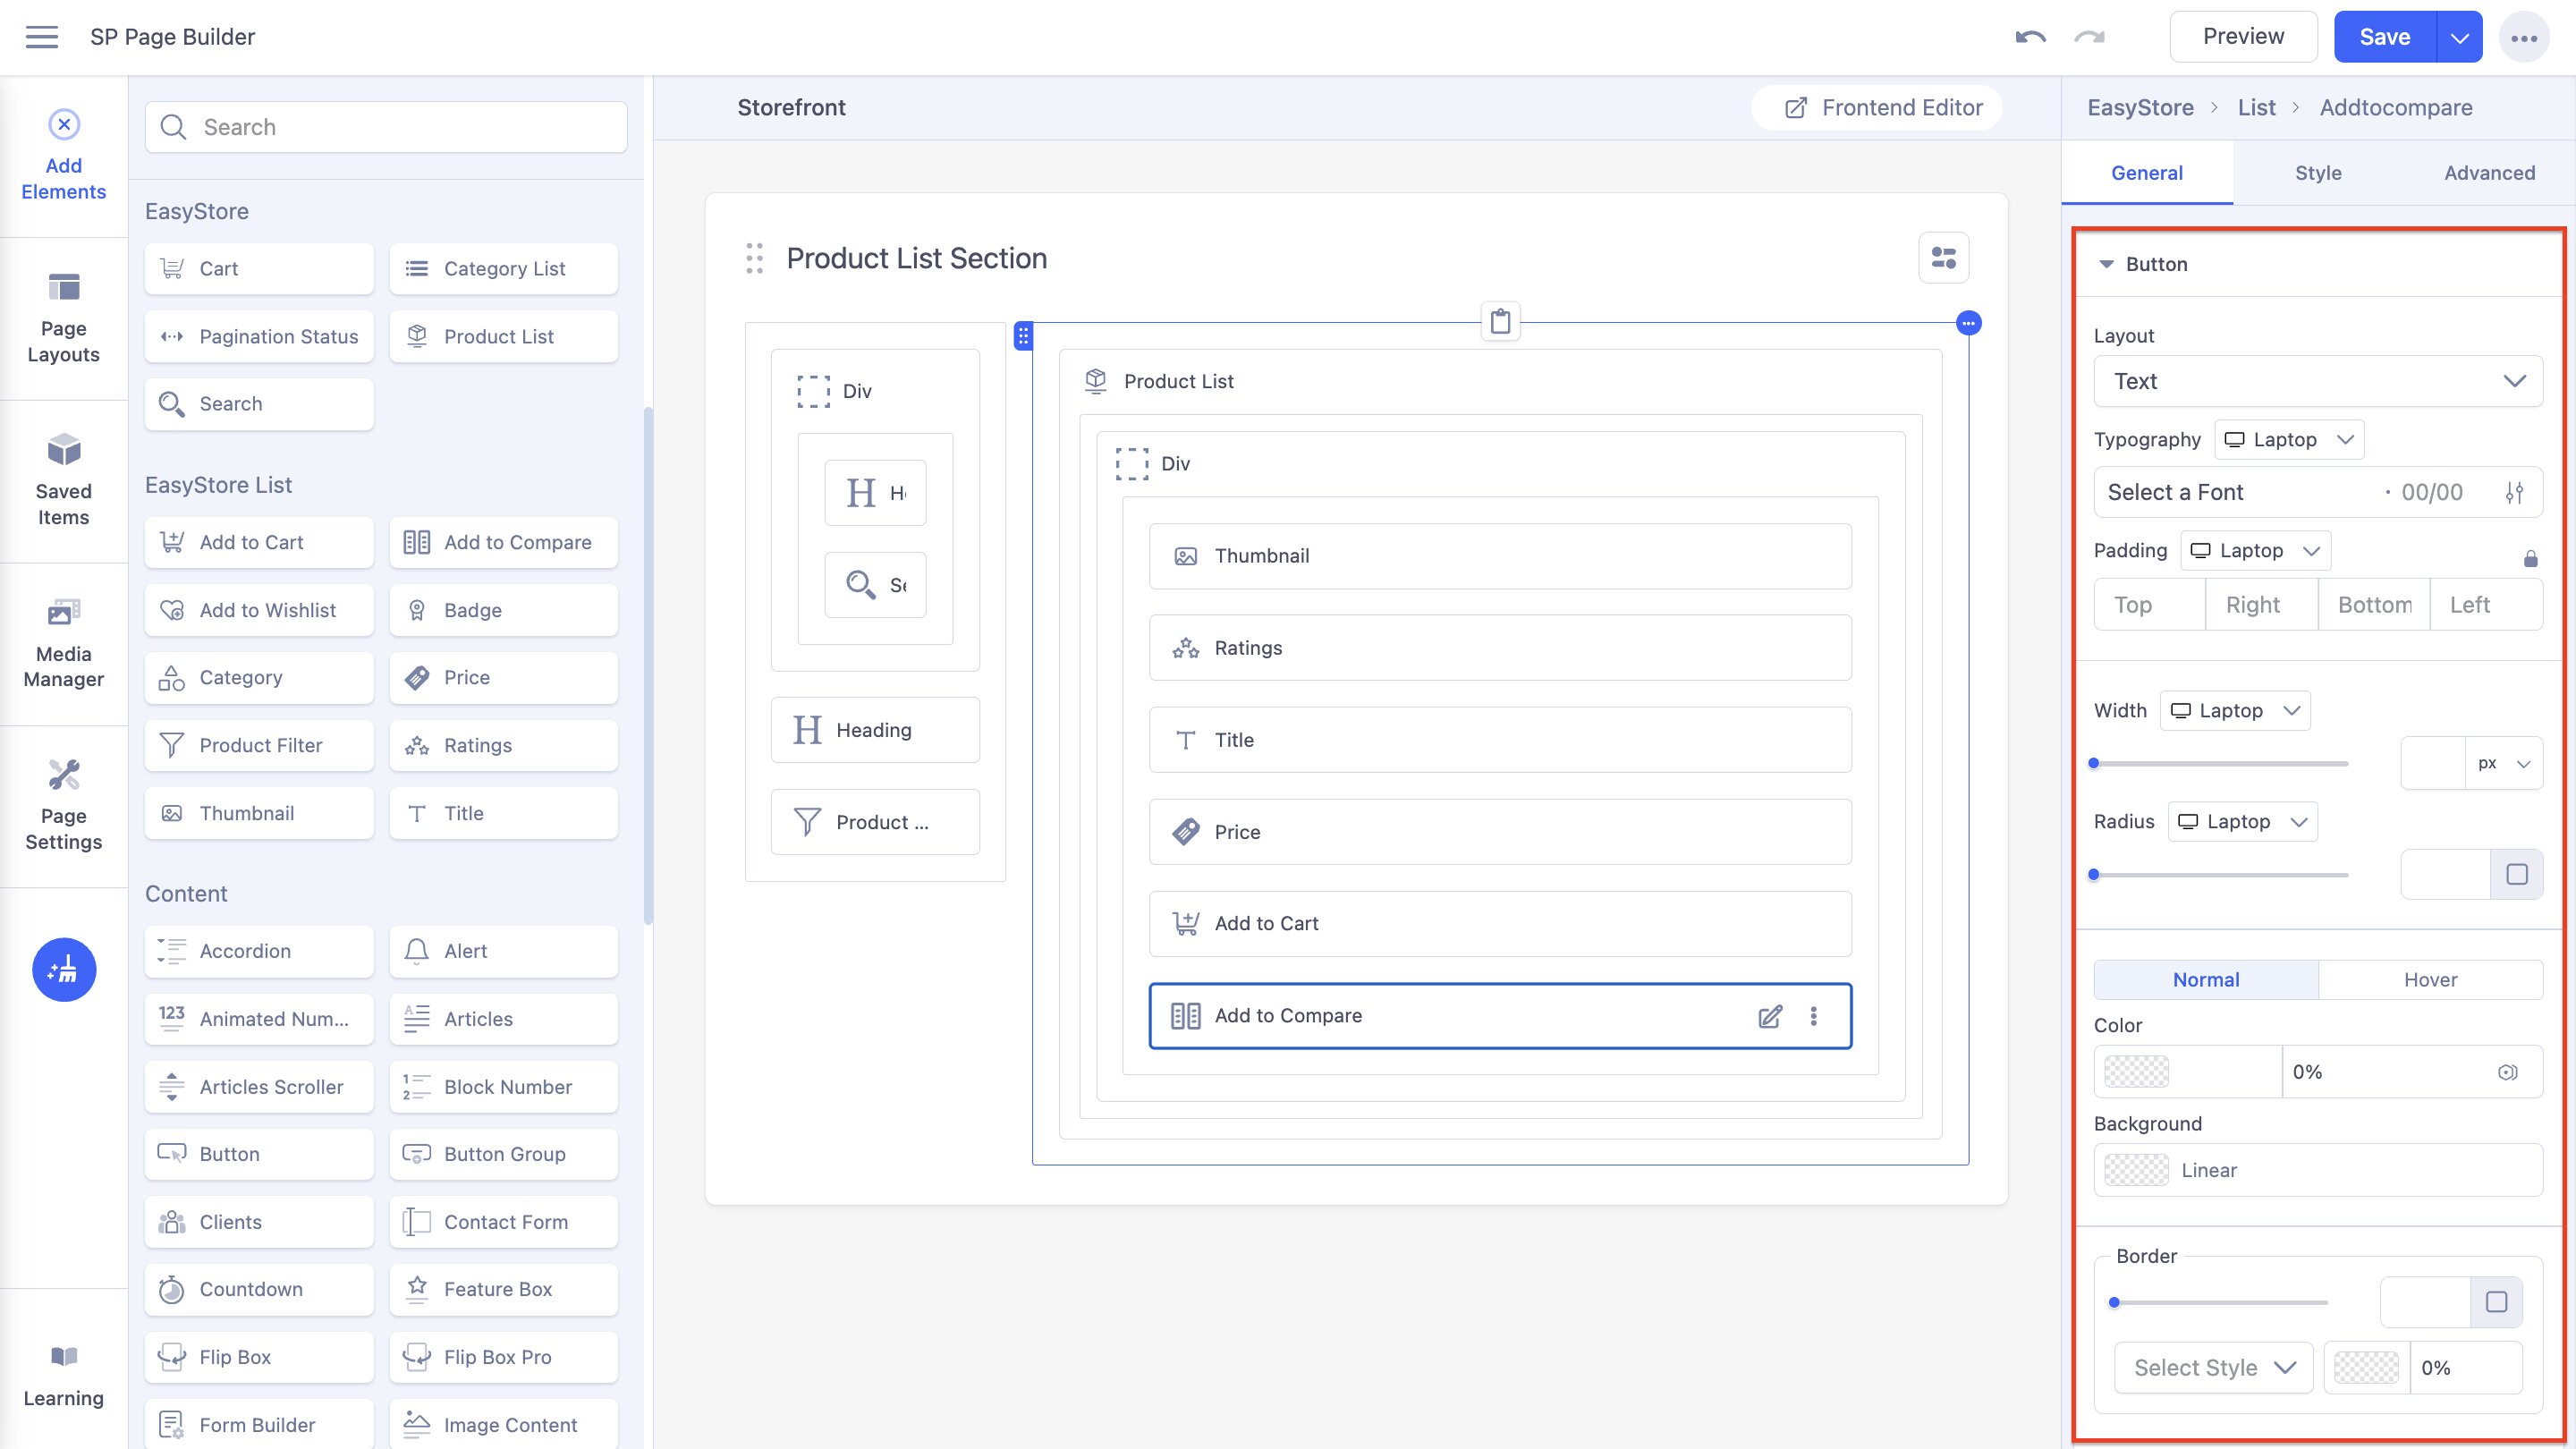Toggle the radius corner link square
2576x1449 pixels.
click(x=2517, y=874)
